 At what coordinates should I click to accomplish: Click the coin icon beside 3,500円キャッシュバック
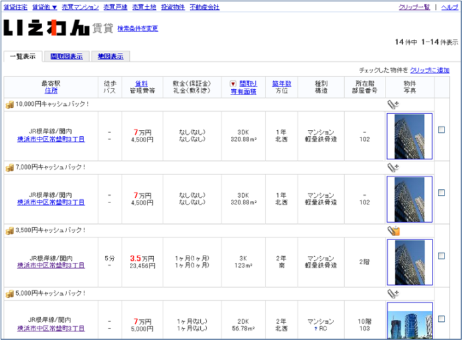[9, 230]
